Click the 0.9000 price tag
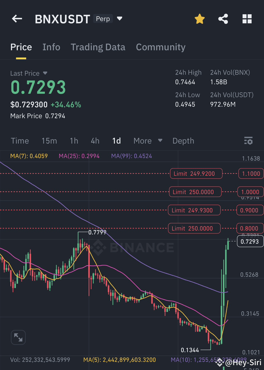The height and width of the screenshot is (370, 264). pos(250,210)
